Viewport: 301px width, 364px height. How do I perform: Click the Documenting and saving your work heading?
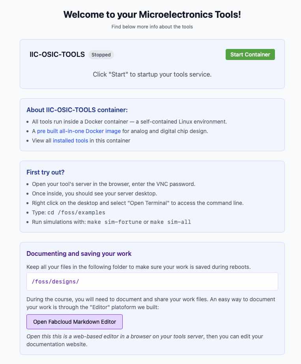tap(79, 253)
